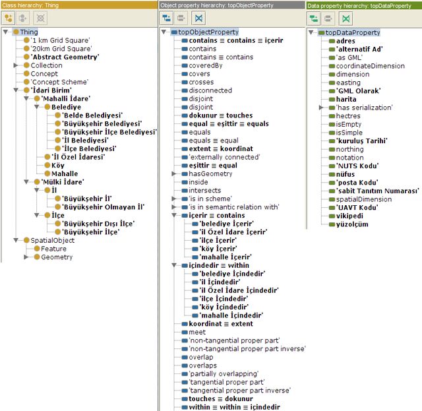Image resolution: width=422 pixels, height=411 pixels.
Task: Collapse the 'içerir ≡ contains' property node
Action: click(174, 215)
